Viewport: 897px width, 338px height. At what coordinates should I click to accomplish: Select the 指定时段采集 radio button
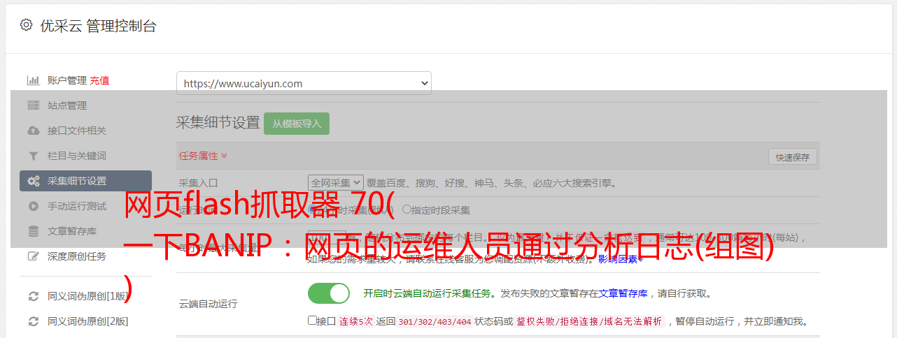[x=407, y=209]
